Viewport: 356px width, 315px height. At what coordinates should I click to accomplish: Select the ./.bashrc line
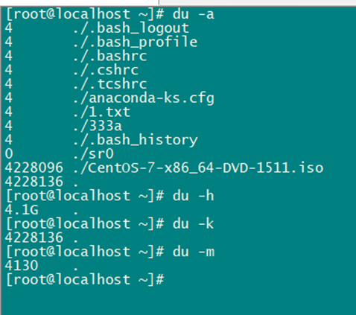point(110,56)
